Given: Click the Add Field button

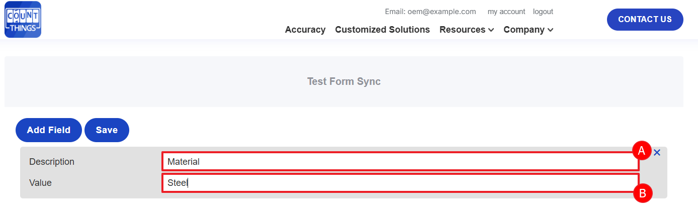Looking at the screenshot, I should click(48, 130).
